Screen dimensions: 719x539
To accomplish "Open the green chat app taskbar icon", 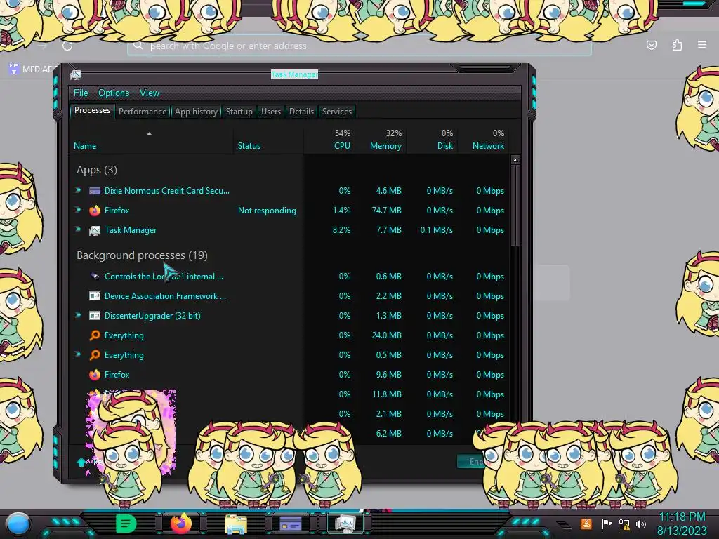I will (126, 523).
